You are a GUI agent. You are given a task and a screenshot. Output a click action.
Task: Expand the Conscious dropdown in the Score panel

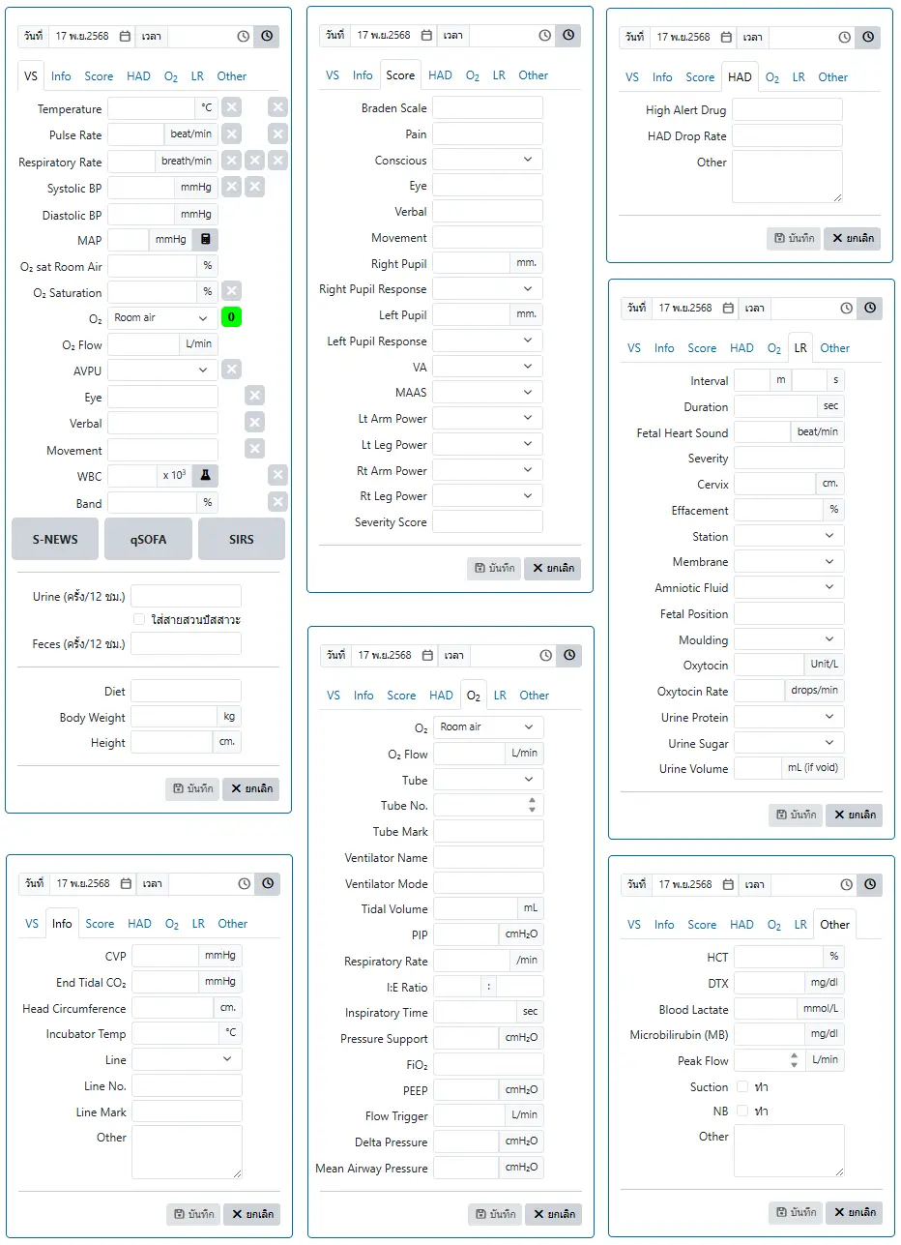coord(486,159)
